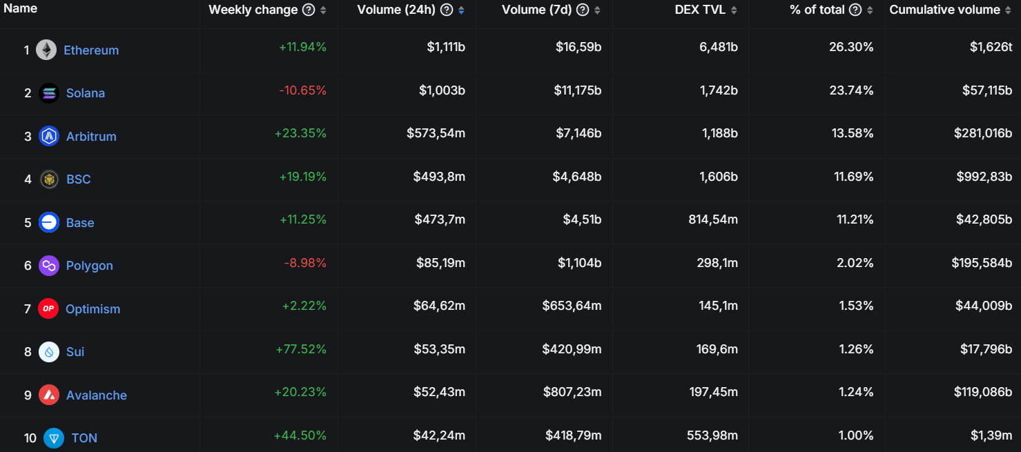Image resolution: width=1021 pixels, height=452 pixels.
Task: Open the Weekly change help tooltip icon
Action: 309,10
